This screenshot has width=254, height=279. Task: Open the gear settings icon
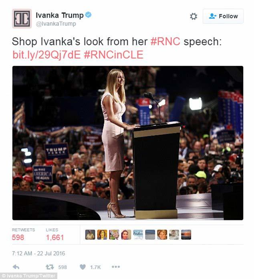194,16
